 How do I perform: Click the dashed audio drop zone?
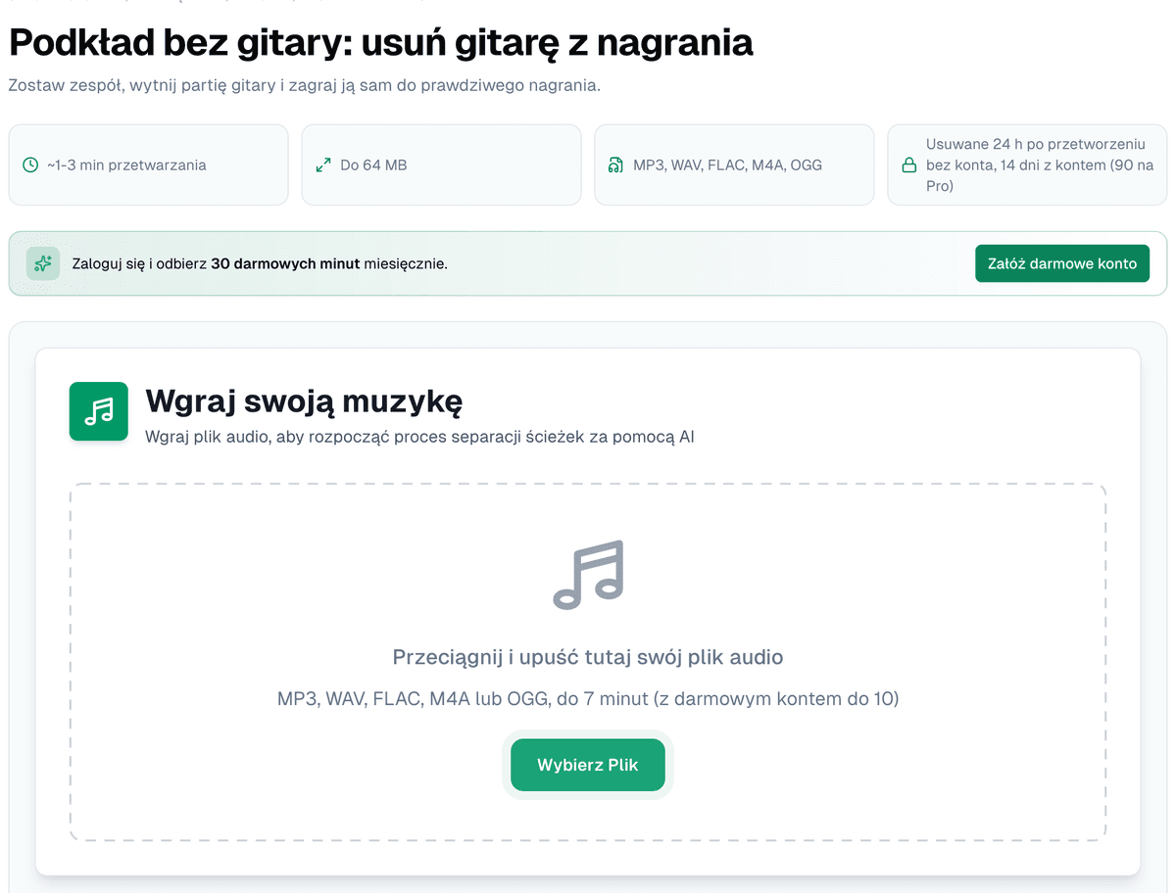(588, 662)
